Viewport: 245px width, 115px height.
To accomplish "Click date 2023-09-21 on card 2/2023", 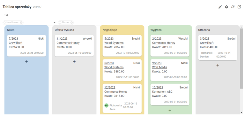I will [x=175, y=53].
